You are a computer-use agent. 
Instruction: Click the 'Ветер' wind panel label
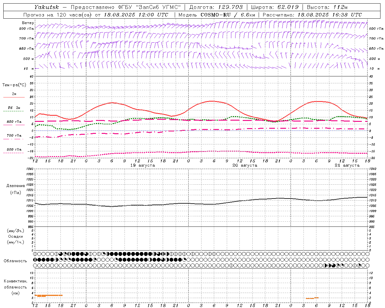coord(28,23)
